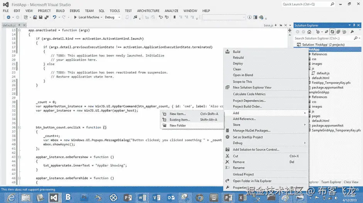Open the search options dropdown in Solution Explorer

point(360,38)
